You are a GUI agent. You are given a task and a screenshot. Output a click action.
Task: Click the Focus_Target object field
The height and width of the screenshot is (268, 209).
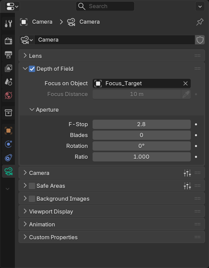[138, 83]
